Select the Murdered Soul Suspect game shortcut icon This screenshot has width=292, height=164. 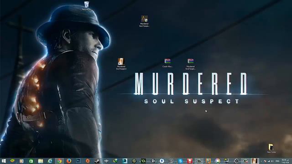coord(121,64)
